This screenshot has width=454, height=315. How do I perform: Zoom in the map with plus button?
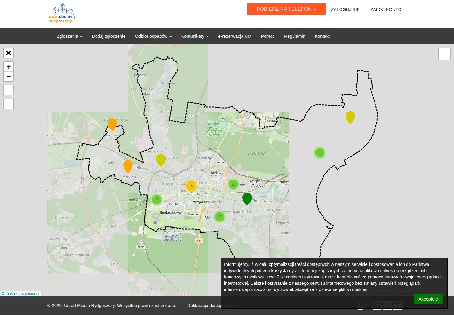click(x=9, y=67)
